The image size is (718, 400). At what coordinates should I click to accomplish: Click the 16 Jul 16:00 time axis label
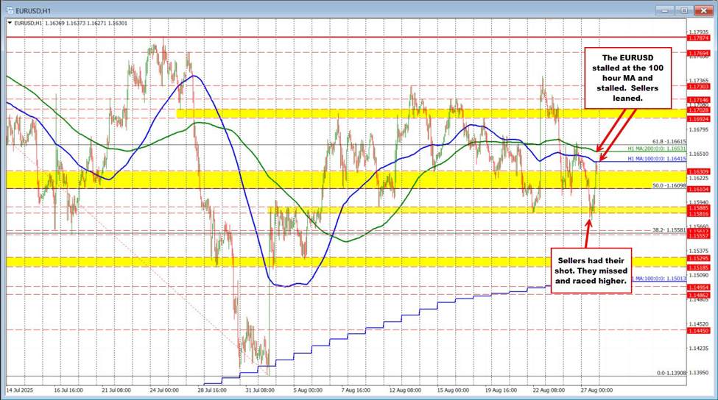[x=68, y=390]
